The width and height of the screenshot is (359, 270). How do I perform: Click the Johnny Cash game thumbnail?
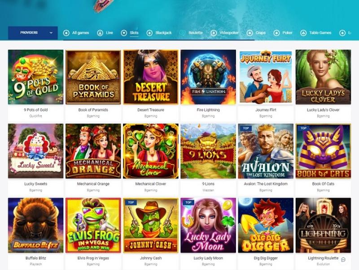point(151,226)
